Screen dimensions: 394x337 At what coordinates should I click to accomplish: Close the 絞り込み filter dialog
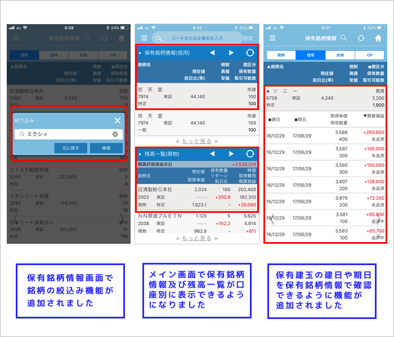(x=117, y=121)
